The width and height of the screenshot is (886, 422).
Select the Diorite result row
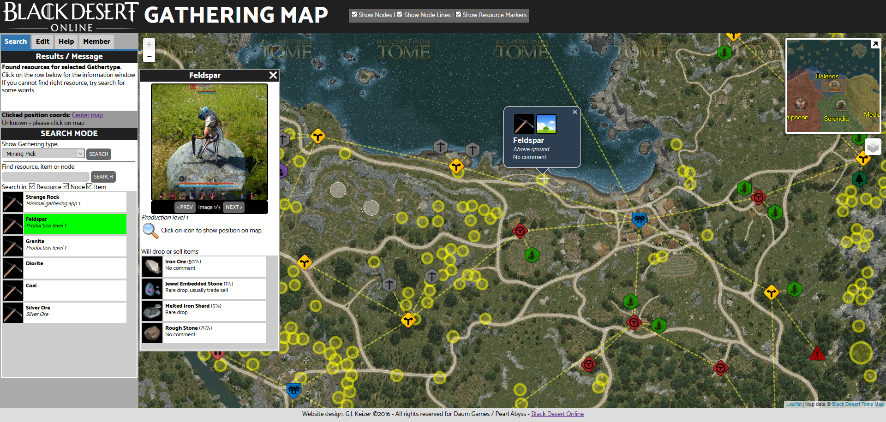pos(64,268)
